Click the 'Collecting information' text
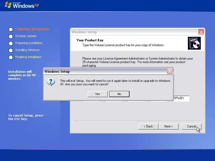The height and width of the screenshot is (161, 215). pos(32,29)
